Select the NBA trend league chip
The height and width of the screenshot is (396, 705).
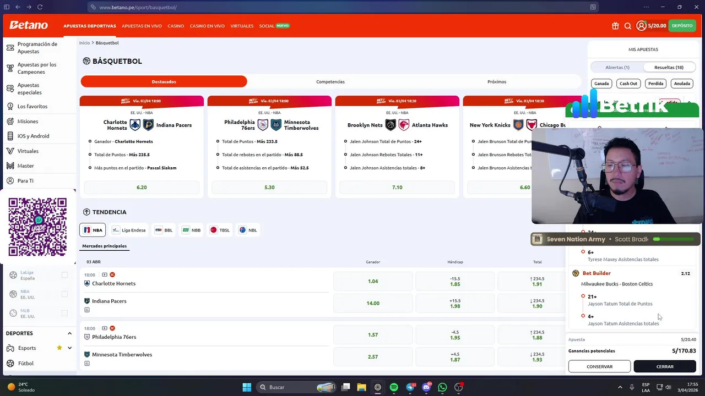[93, 230]
